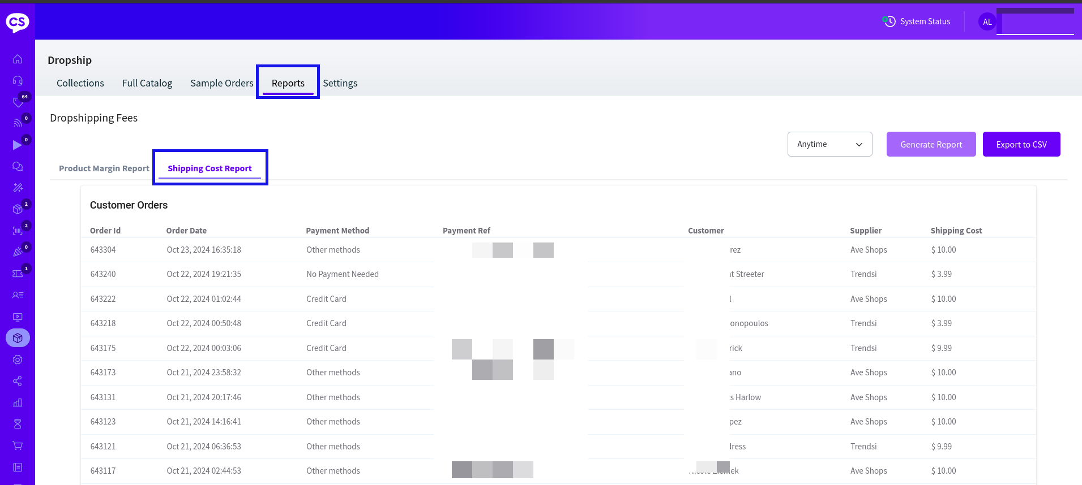Open the share icon in sidebar

[x=18, y=381]
